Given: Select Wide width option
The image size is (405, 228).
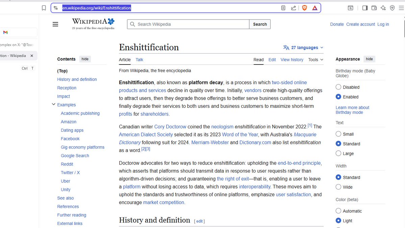Looking at the screenshot, I should tap(338, 187).
